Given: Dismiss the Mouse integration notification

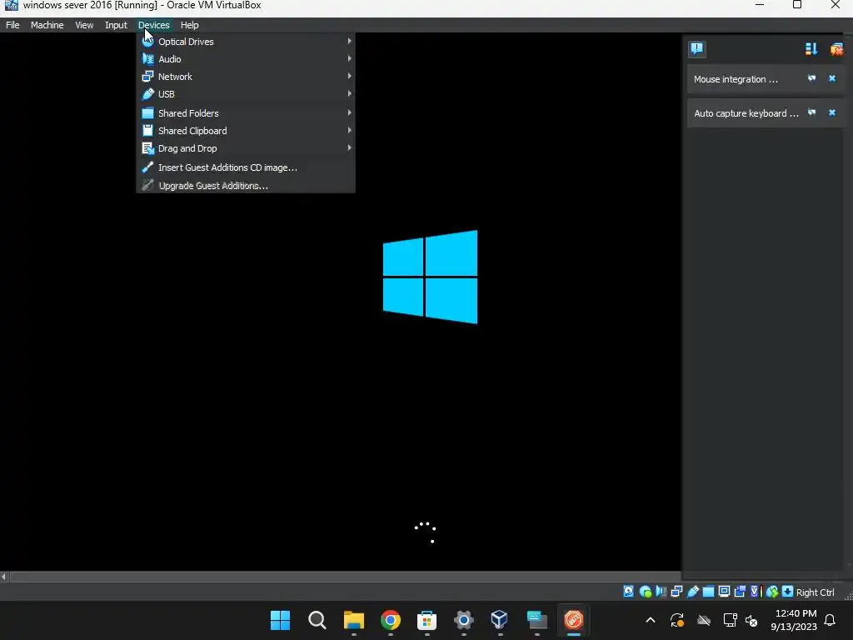Looking at the screenshot, I should coord(832,78).
